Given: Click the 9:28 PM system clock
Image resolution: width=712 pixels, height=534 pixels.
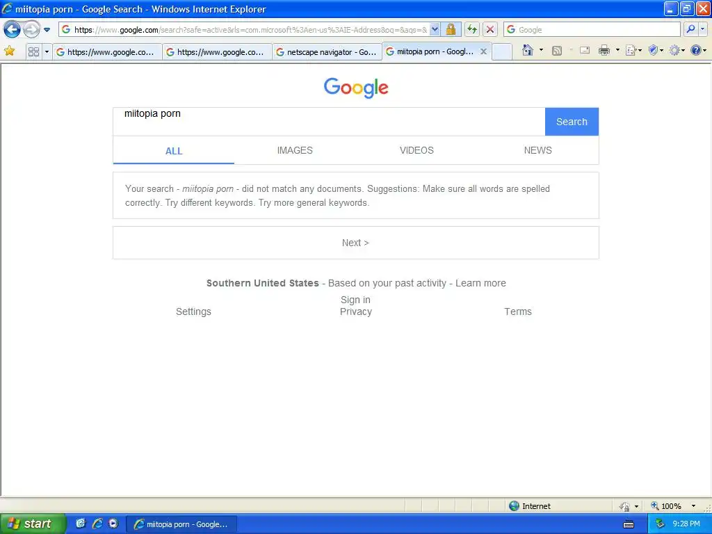Looking at the screenshot, I should (686, 524).
